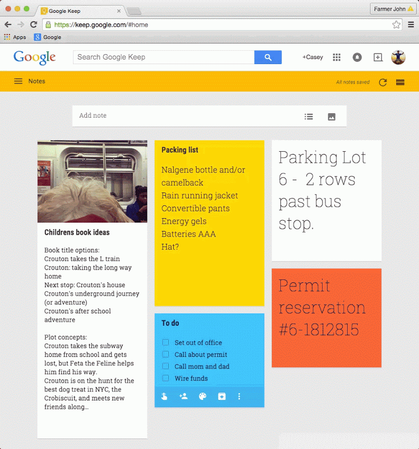Create a new list note icon
Viewport: 419px width, 449px height.
309,117
